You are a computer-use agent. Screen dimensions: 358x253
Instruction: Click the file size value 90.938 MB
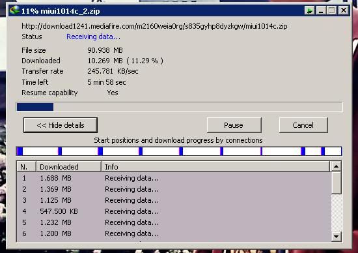[105, 50]
